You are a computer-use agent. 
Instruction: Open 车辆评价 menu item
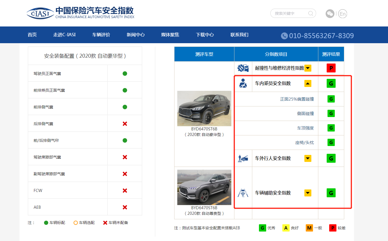coord(101,35)
